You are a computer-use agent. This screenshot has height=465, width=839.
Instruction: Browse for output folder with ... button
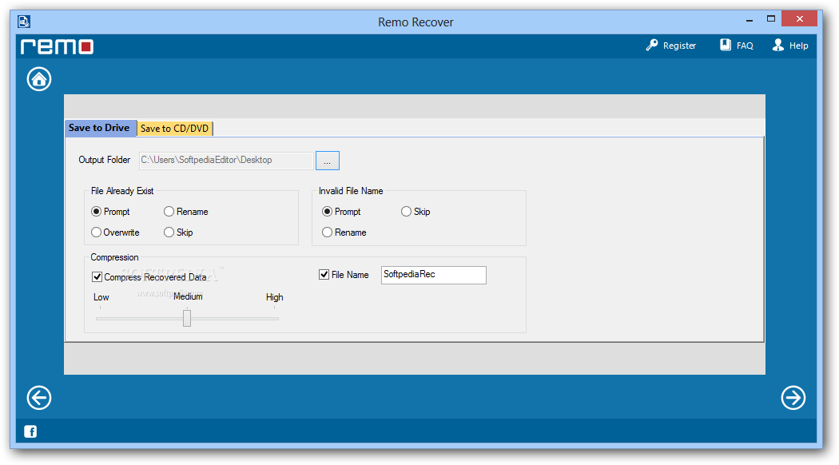tap(328, 161)
